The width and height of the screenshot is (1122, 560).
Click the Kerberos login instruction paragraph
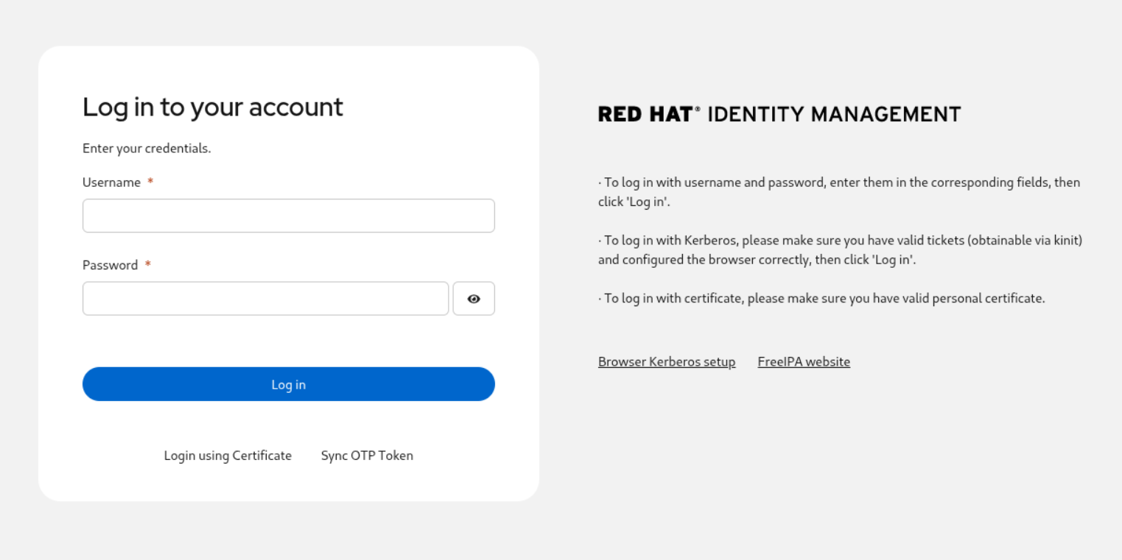tap(839, 250)
